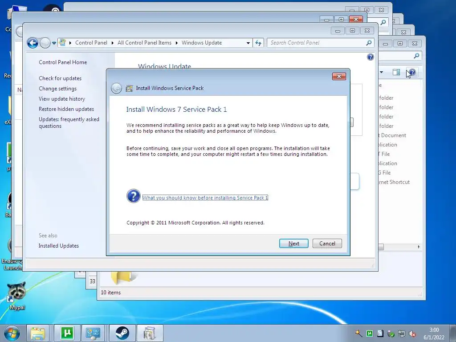View update history link

[x=62, y=98]
